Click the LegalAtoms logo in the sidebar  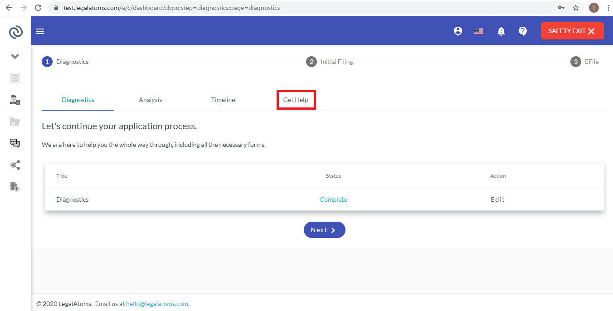(x=15, y=32)
